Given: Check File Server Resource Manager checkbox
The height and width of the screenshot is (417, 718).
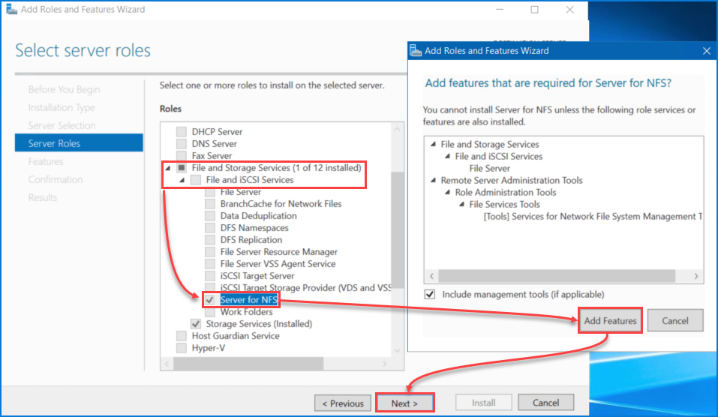Looking at the screenshot, I should (210, 252).
